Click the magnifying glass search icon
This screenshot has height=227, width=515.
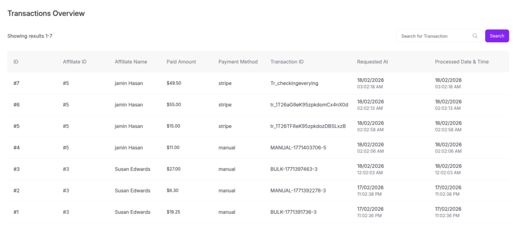[475, 36]
